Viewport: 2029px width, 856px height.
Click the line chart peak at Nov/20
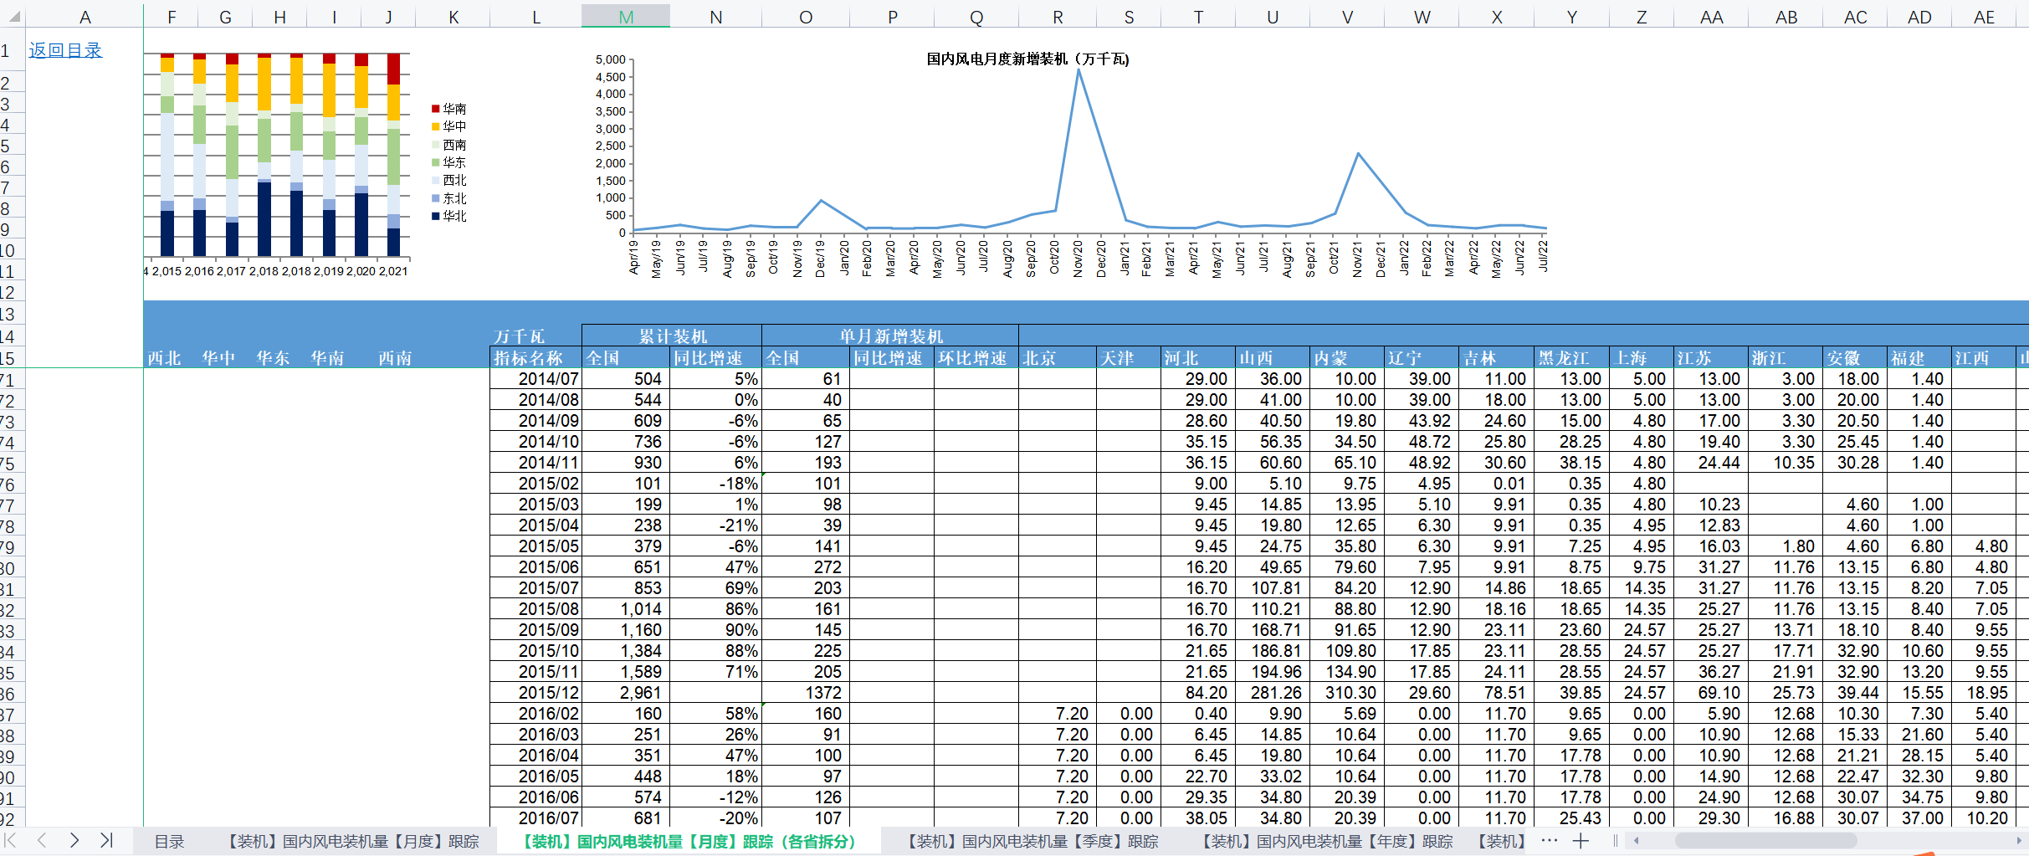(x=1079, y=70)
